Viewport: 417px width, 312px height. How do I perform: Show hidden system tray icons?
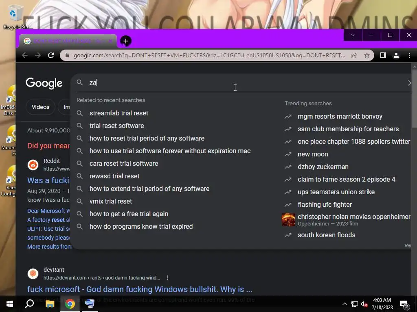(x=345, y=304)
